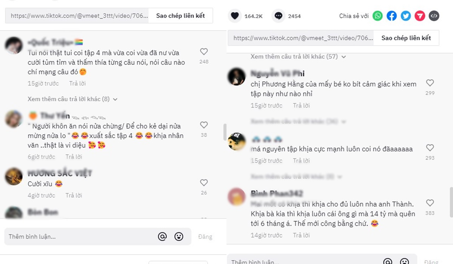Image resolution: width=453 pixels, height=264 pixels.
Task: Click the heart icon showing 164.2K likes
Action: click(235, 16)
